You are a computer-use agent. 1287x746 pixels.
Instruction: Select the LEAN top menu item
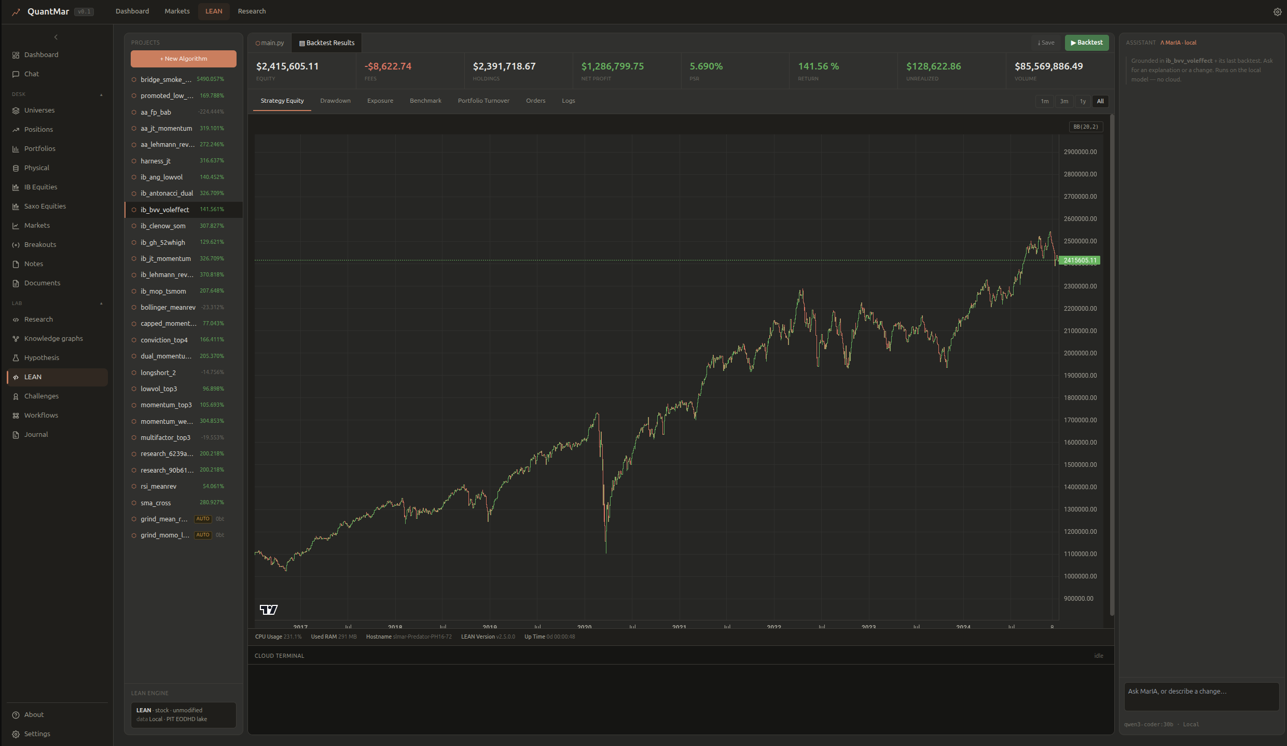click(x=214, y=11)
